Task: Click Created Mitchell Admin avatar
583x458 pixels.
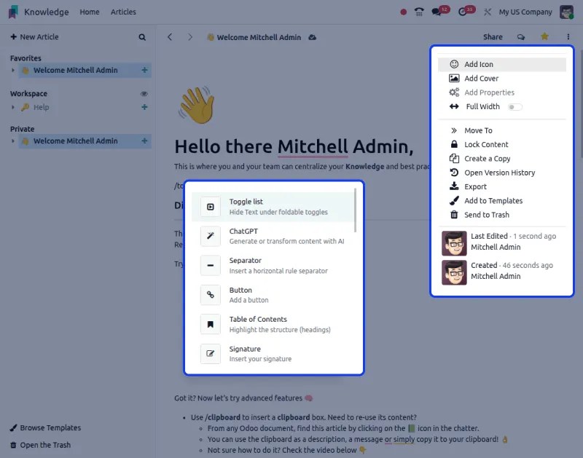Action: [454, 272]
